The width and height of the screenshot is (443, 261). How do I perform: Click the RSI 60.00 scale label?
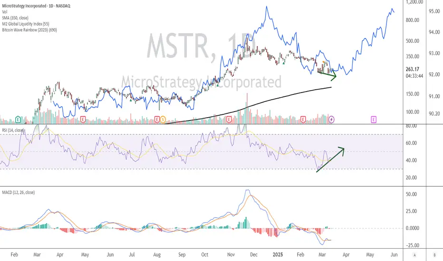411,143
